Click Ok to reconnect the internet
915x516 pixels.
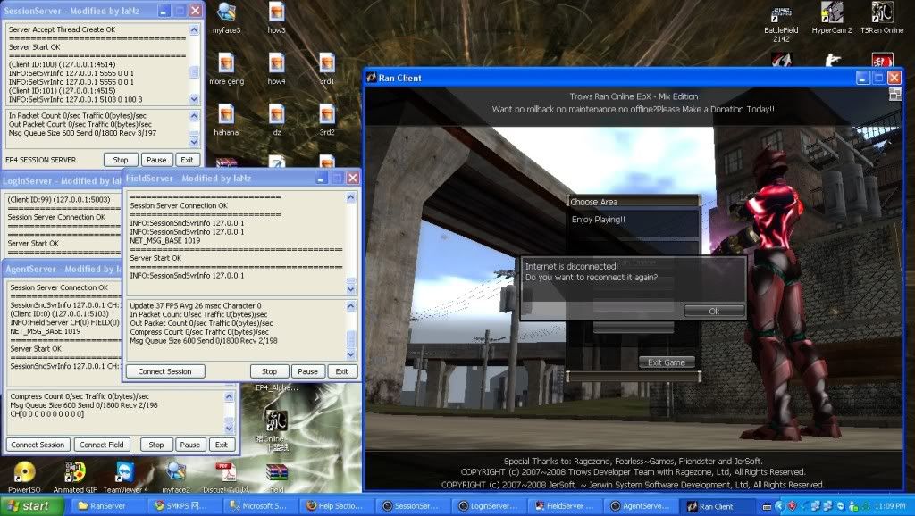click(x=713, y=310)
